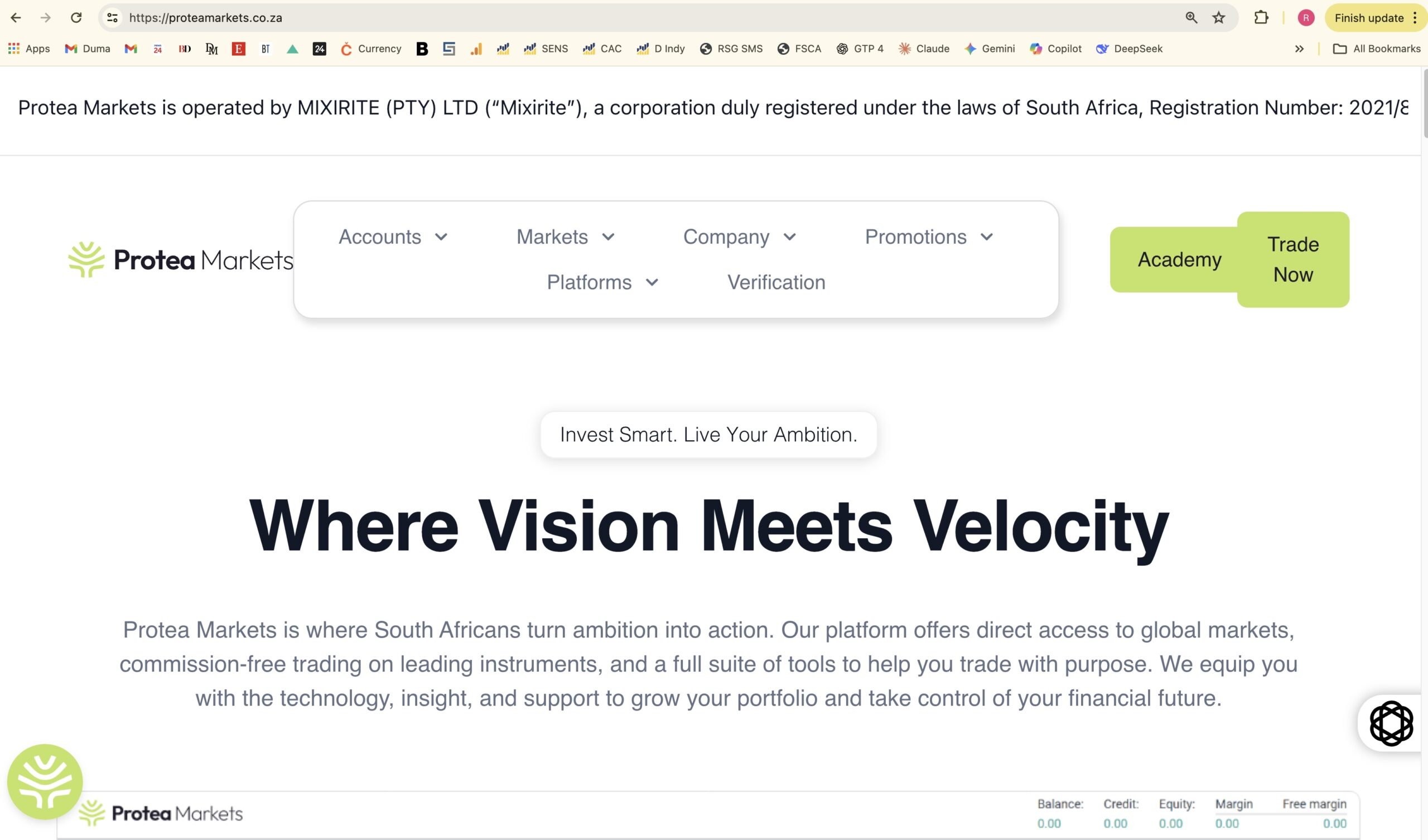Click the Trade Now button
This screenshot has height=840, width=1428.
[x=1292, y=259]
